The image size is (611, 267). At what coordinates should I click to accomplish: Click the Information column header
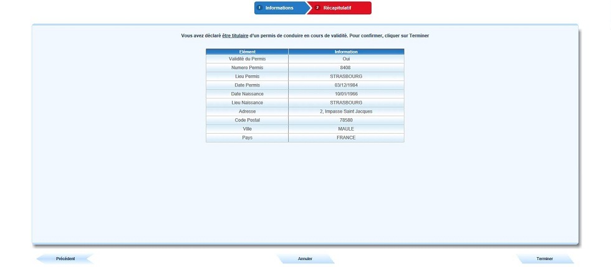pyautogui.click(x=346, y=52)
